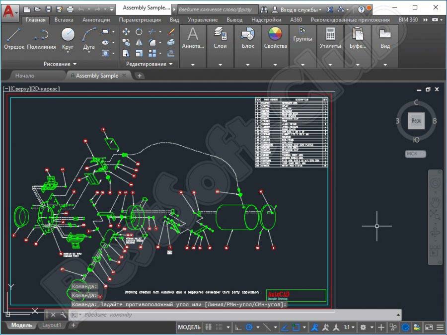Toggle annotation objects visibility in status bar
447x335 pixels.
(x=315, y=327)
